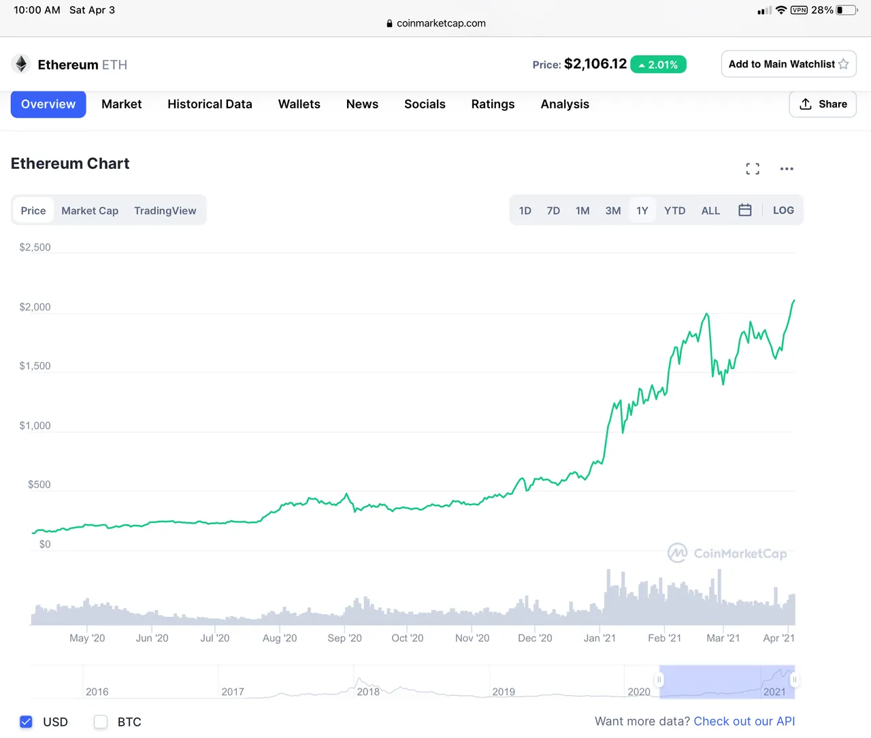
Task: Open the Wallets tab
Action: point(299,104)
